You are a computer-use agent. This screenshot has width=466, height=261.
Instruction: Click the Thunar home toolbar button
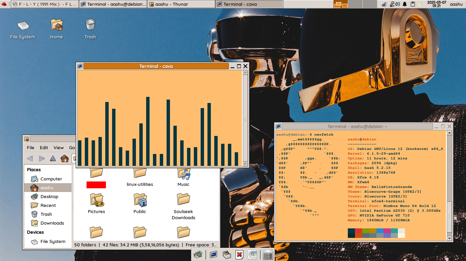click(x=64, y=158)
